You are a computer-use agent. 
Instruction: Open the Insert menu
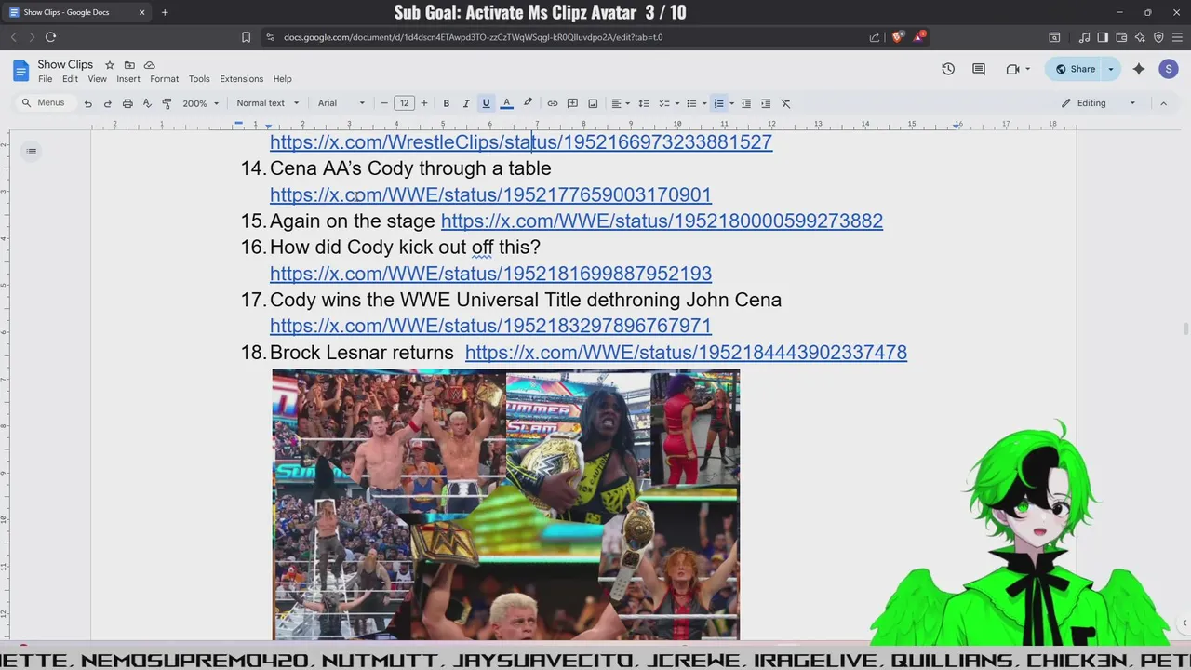[128, 79]
